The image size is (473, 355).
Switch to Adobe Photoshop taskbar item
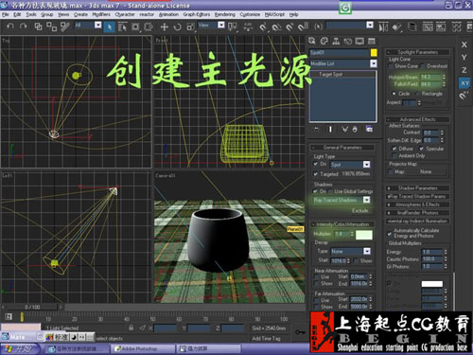(143, 349)
